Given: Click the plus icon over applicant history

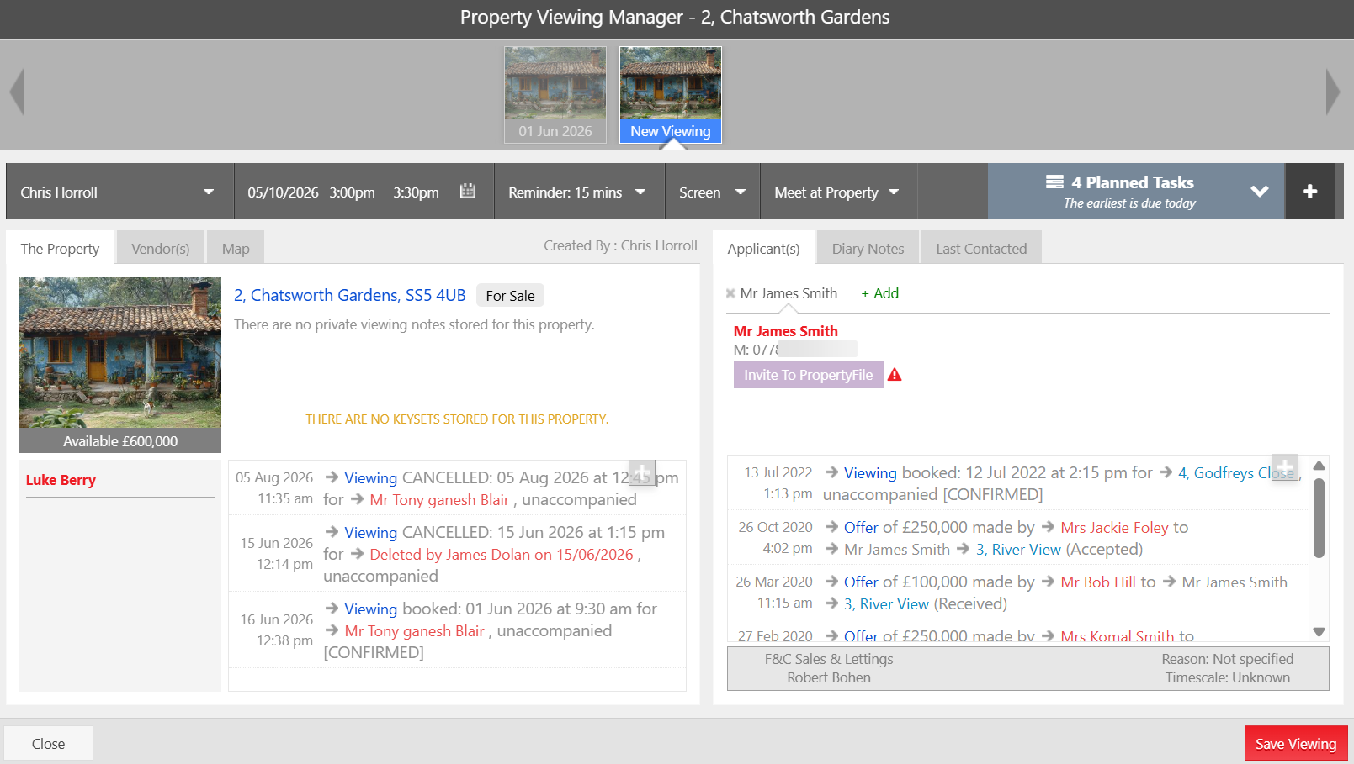Looking at the screenshot, I should coord(1285,466).
